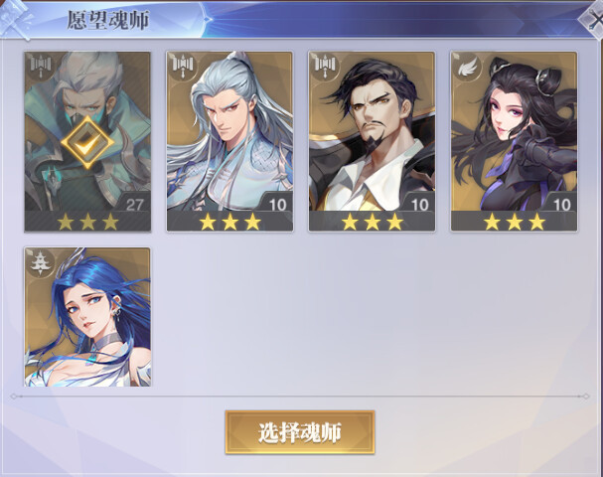This screenshot has width=603, height=477.
Task: Click the class icon on masked character card
Action: 41,67
